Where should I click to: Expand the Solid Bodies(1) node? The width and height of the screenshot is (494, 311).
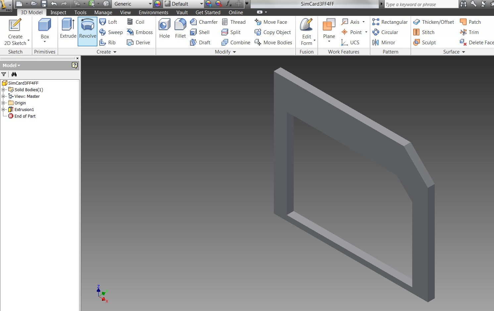(x=3, y=90)
